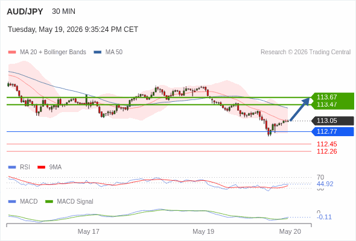This screenshot has width=356, height=241.
Task: Click the MACD legend label
Action: [29, 202]
